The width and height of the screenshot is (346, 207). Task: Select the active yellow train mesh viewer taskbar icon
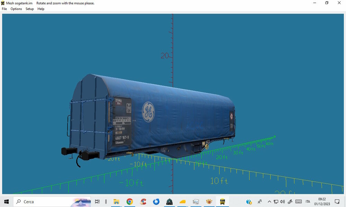click(x=222, y=201)
